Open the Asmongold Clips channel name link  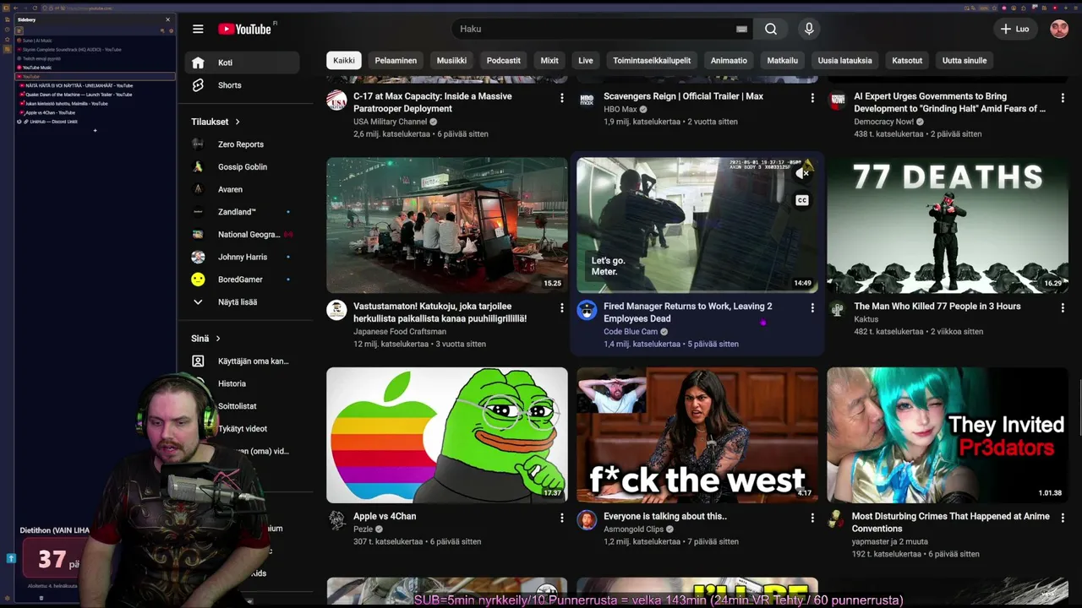tap(633, 529)
